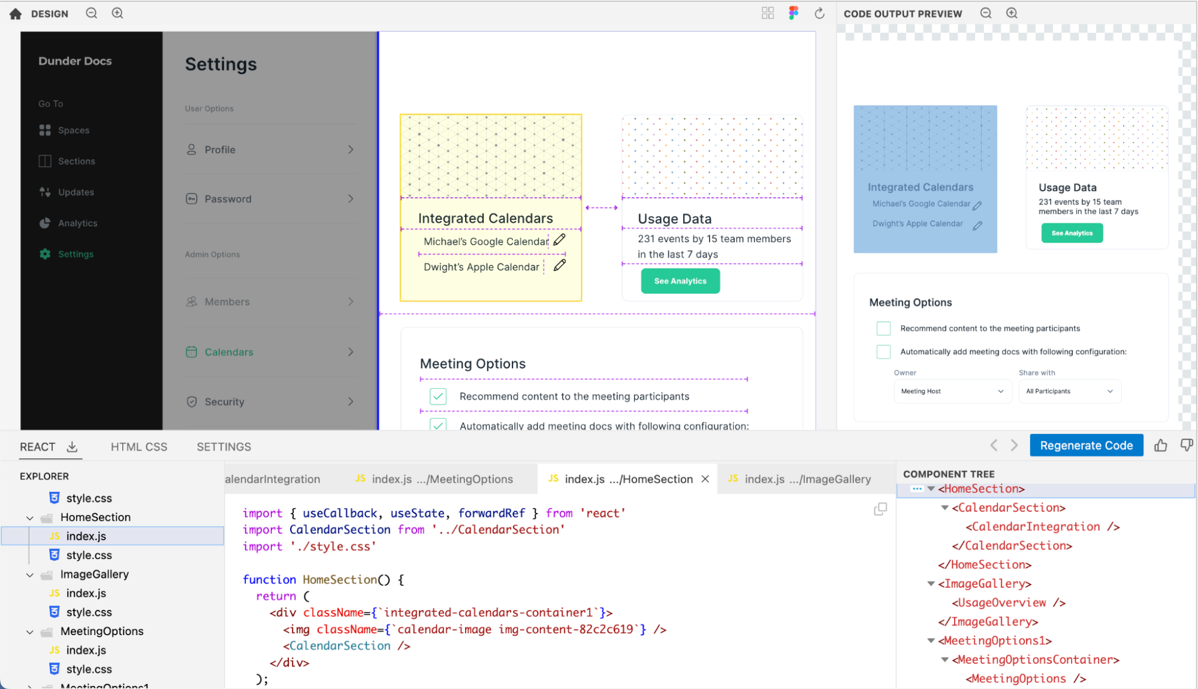
Task: Select HomeSection index.js in explorer
Action: [x=113, y=536]
